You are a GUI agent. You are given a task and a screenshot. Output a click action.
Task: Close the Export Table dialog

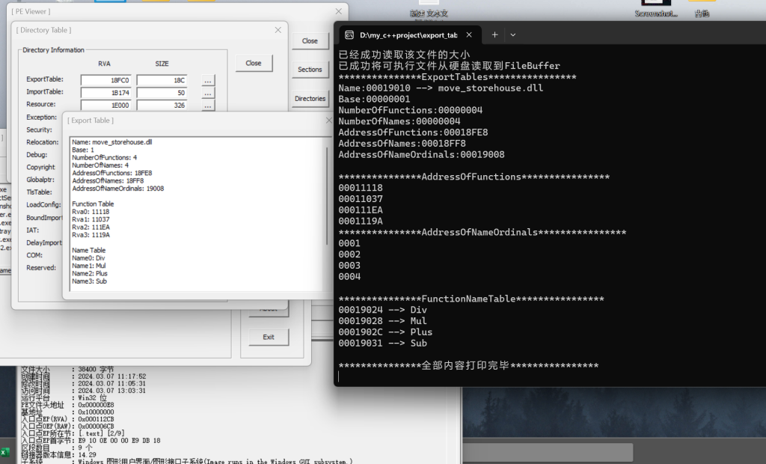coord(329,120)
